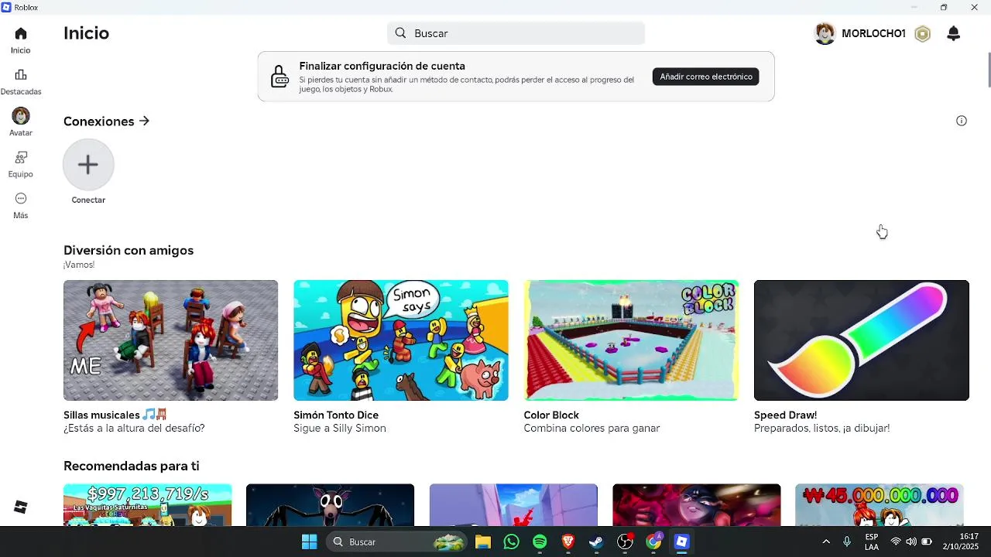Focus the Windows taskbar Buscar box
991x557 pixels.
pos(398,542)
